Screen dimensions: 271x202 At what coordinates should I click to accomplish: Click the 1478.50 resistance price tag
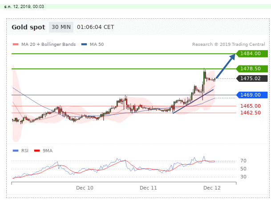[x=252, y=69]
